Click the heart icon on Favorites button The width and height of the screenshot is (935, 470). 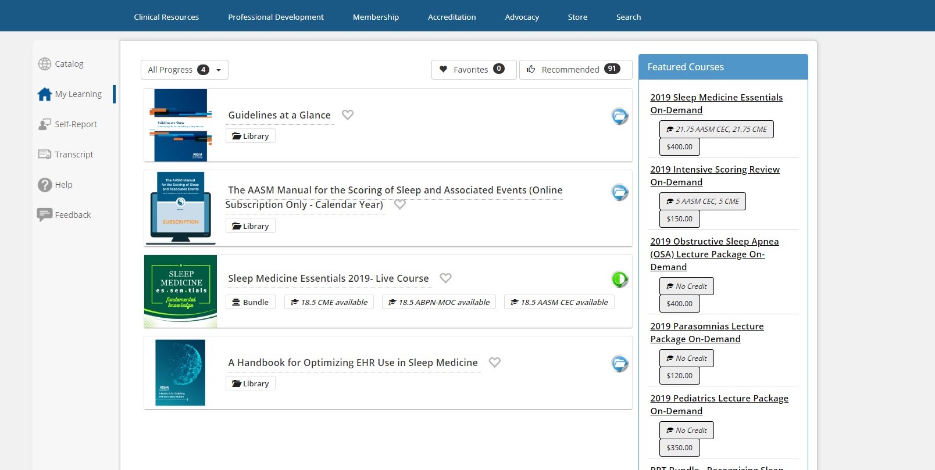coord(443,69)
